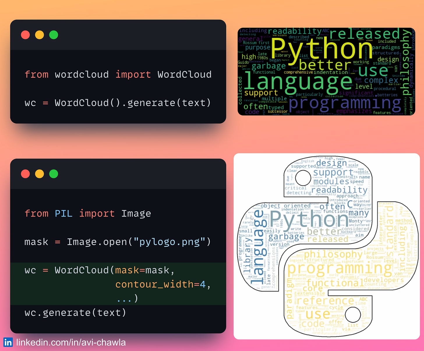Screen dimensions: 424x351
Task: Click the "mask=mask," argument in the code
Action: 145,270
